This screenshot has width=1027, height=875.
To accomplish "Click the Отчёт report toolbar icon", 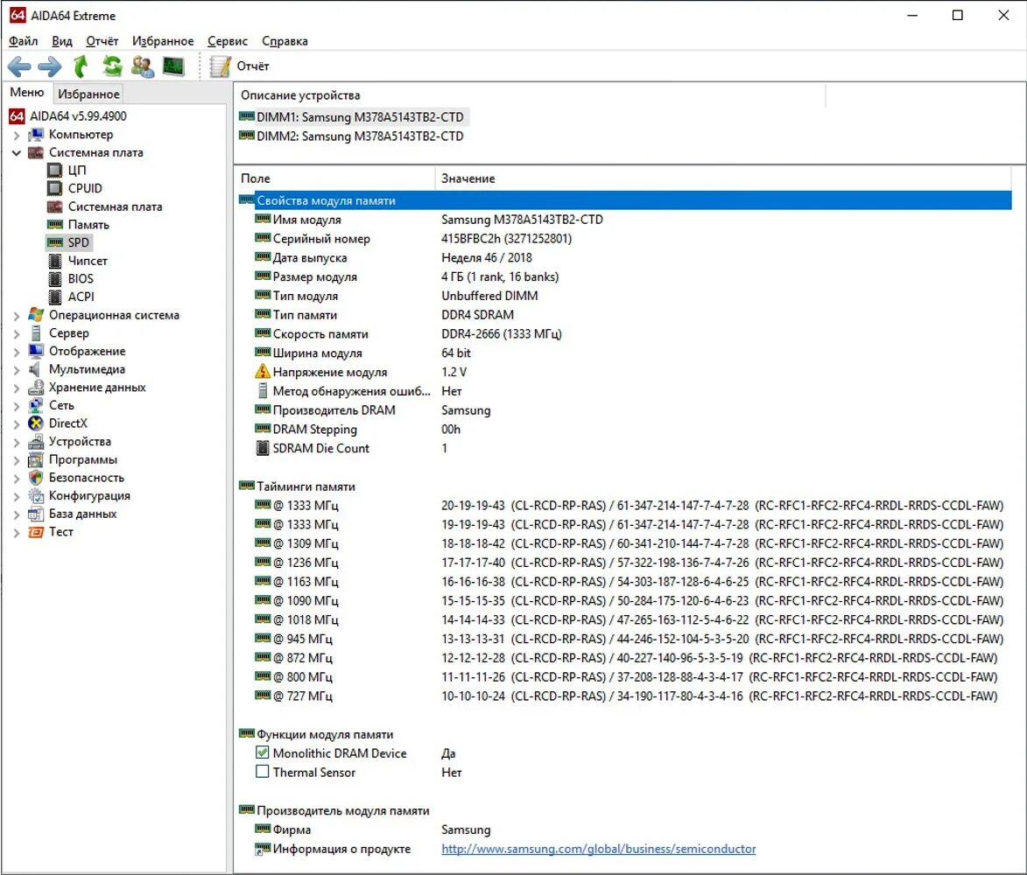I will tap(220, 66).
